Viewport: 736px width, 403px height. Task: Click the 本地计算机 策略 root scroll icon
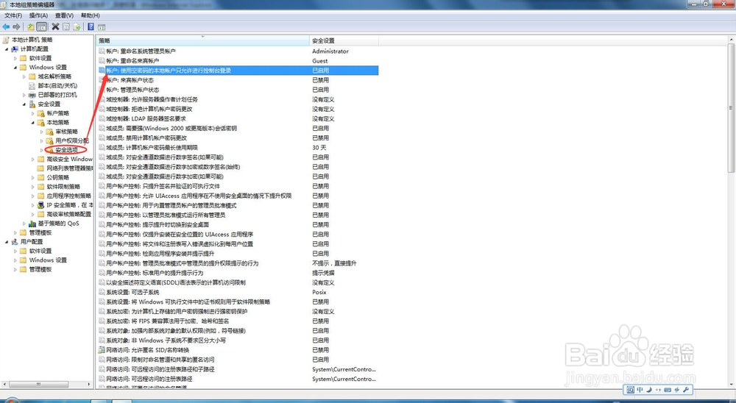click(x=6, y=40)
